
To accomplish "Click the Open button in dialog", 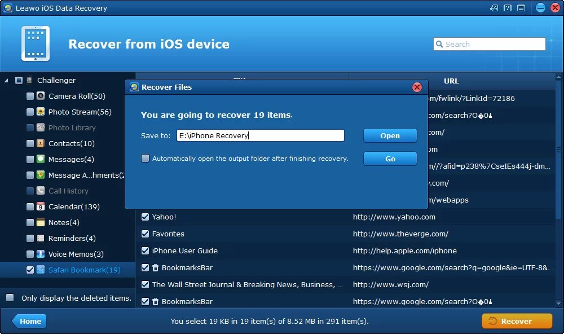I will [390, 135].
